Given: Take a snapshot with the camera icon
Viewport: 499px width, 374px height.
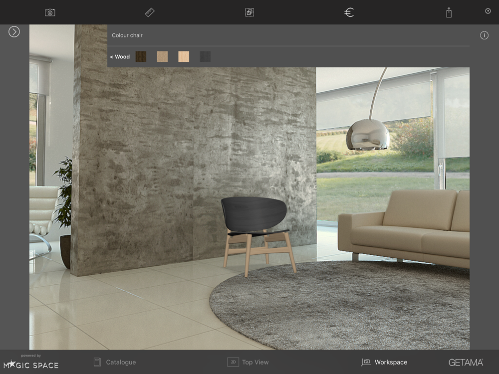Looking at the screenshot, I should pos(50,13).
